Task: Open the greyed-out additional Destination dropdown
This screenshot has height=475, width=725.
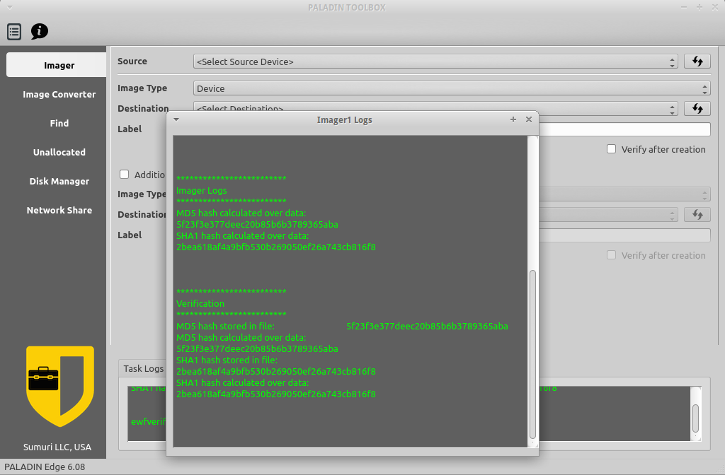Action: click(x=608, y=215)
